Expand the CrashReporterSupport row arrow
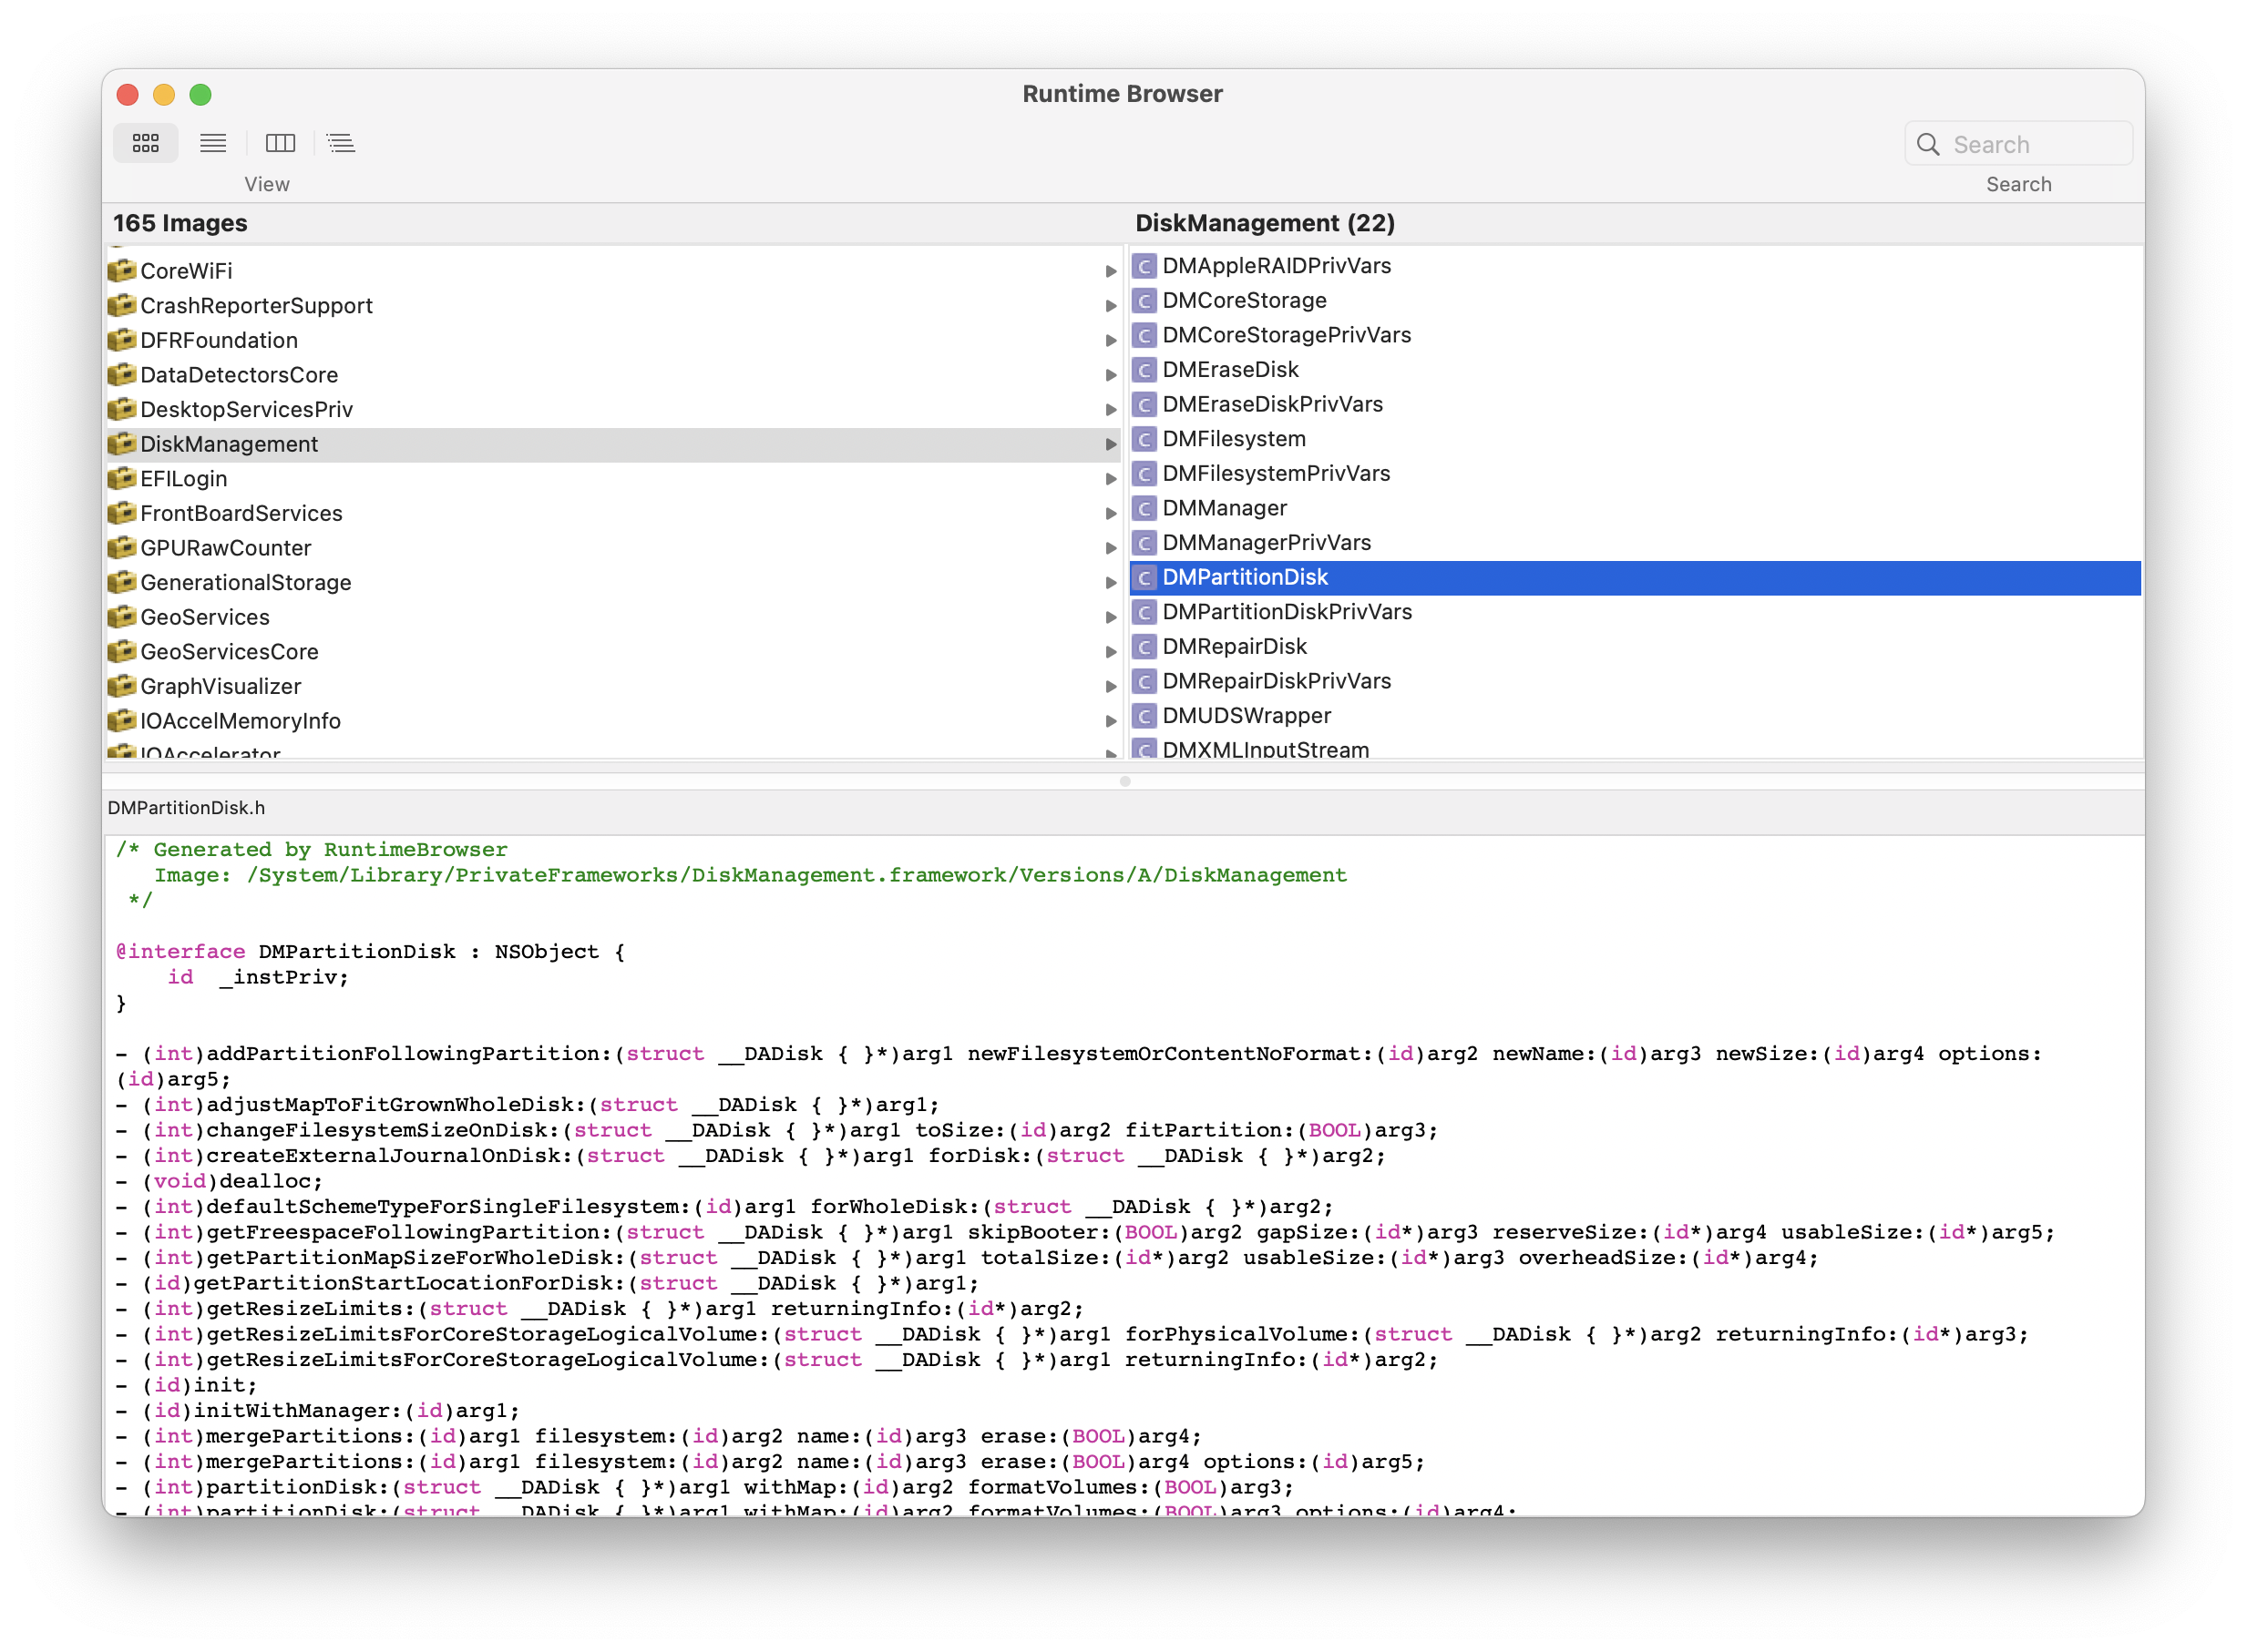 [x=1111, y=306]
